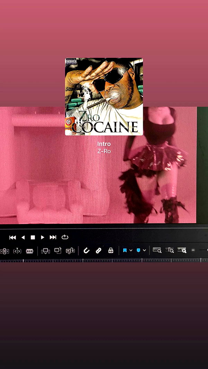The height and width of the screenshot is (369, 208).
Task: Click the Full Extent Zoom icon
Action: 157,250
